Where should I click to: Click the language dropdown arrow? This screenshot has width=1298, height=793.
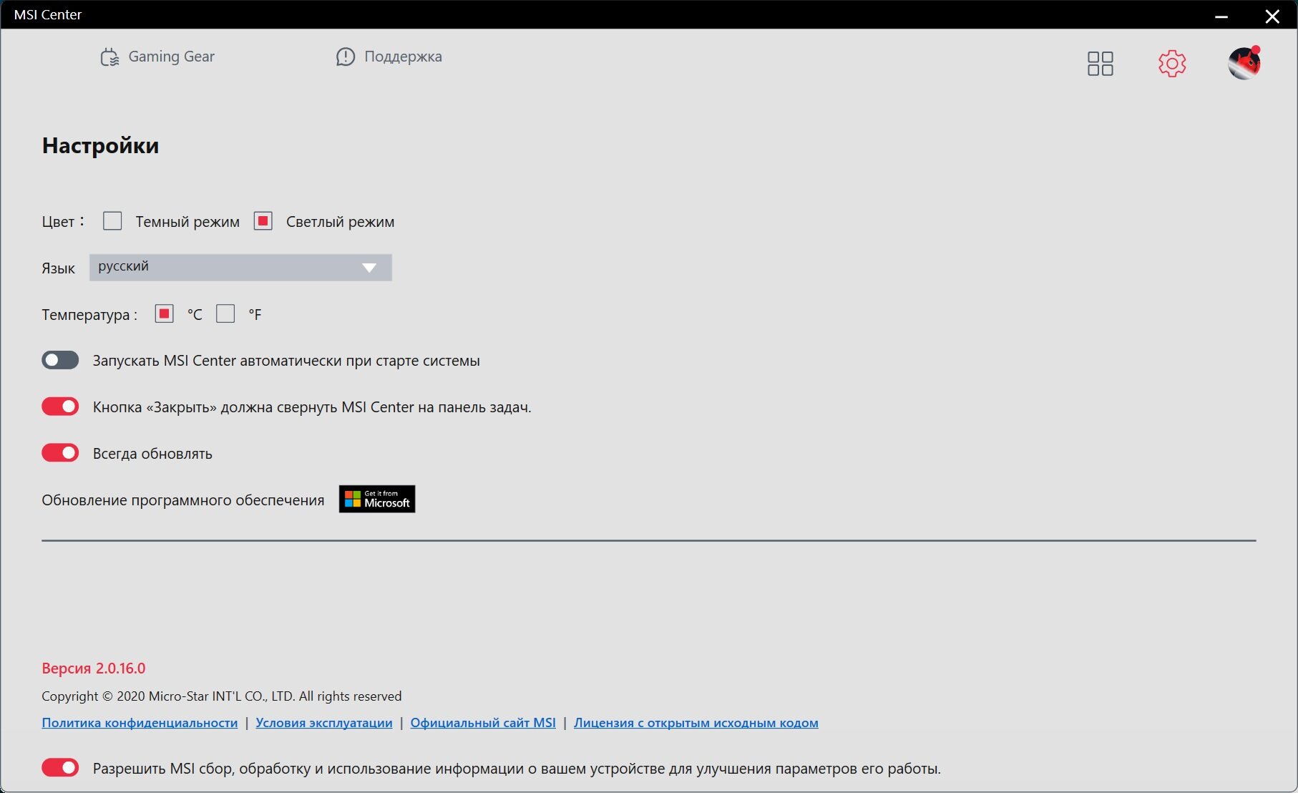(369, 268)
